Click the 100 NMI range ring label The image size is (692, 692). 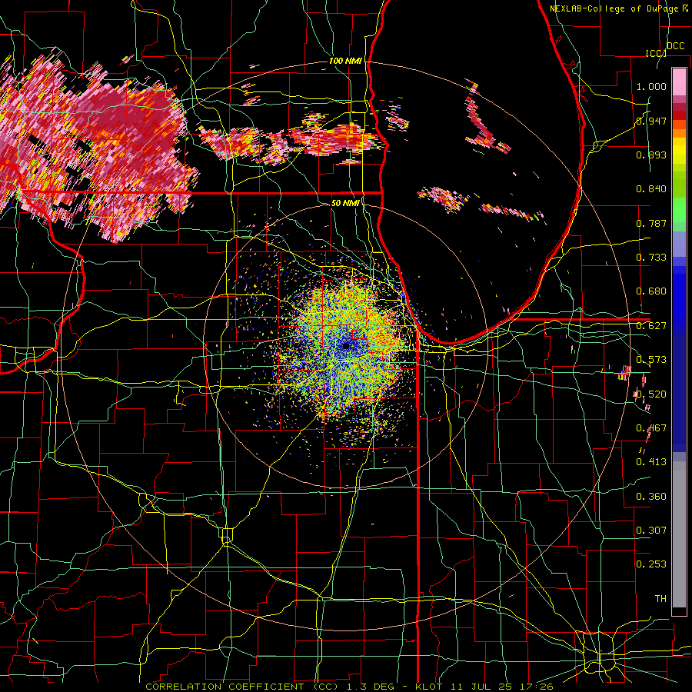tap(345, 61)
